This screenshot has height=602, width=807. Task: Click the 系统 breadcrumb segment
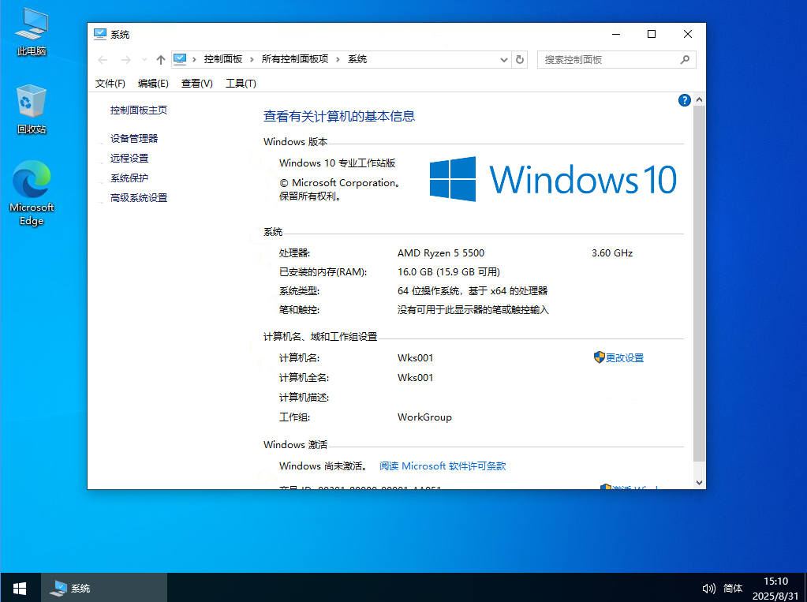coord(357,59)
